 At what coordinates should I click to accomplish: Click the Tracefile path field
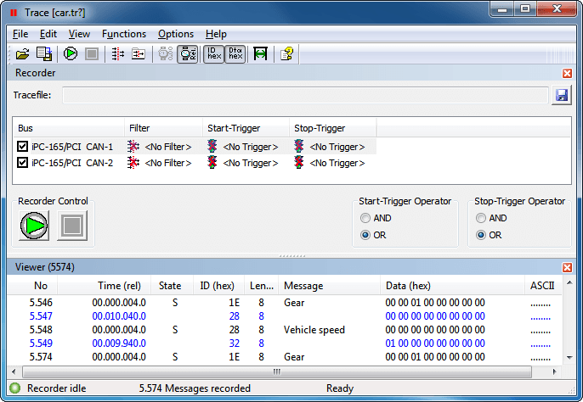(x=305, y=95)
